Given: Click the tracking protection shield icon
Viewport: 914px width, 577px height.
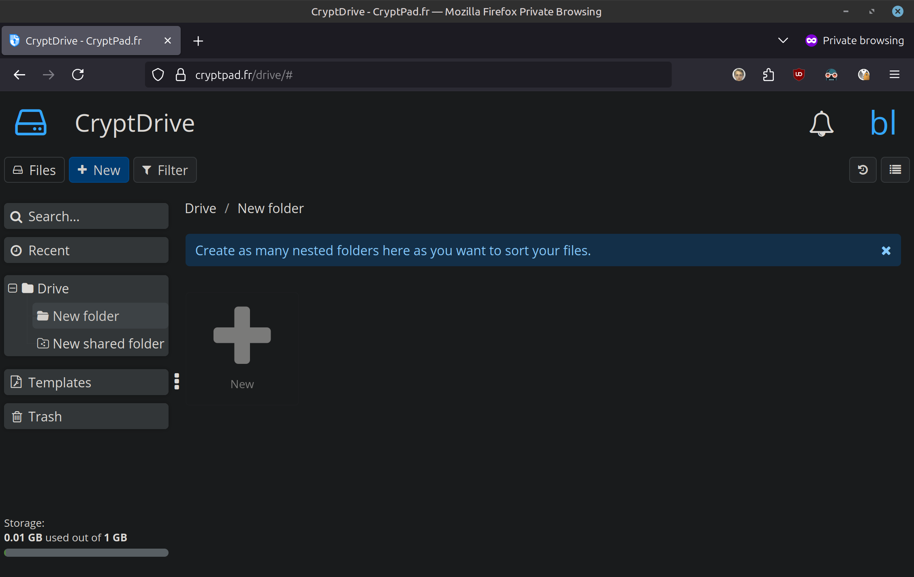Looking at the screenshot, I should (158, 75).
